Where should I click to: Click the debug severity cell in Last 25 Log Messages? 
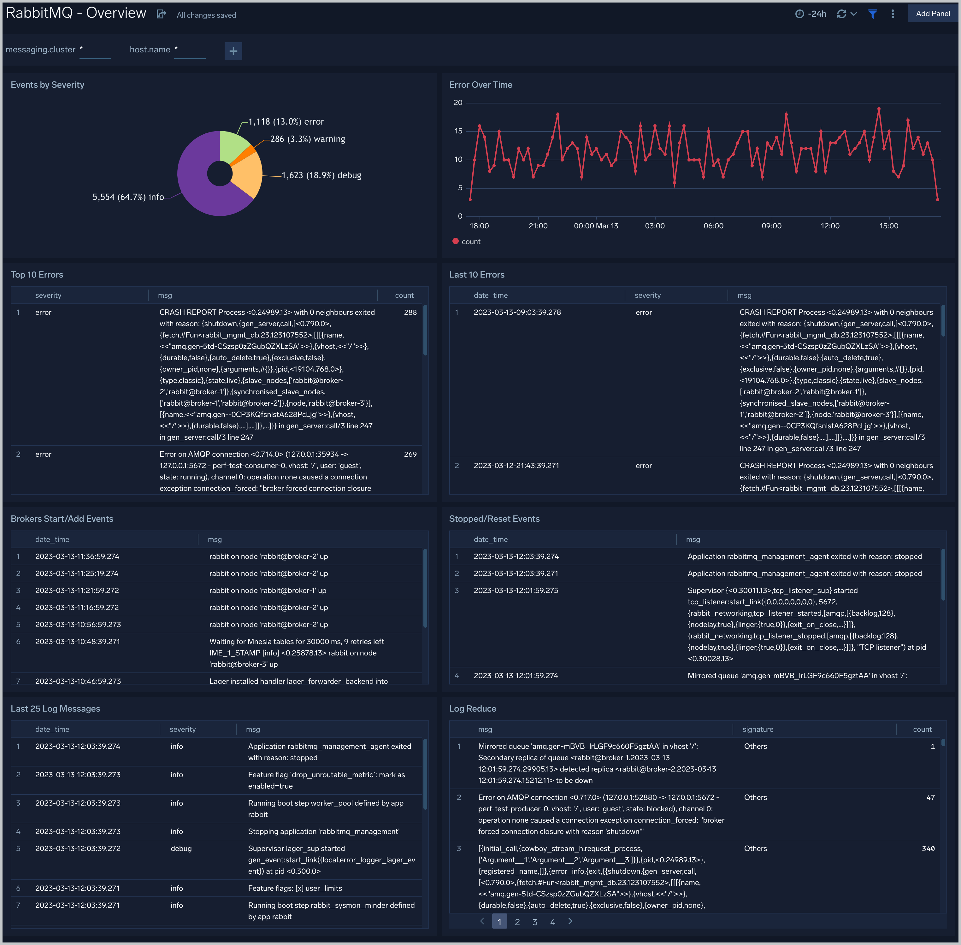click(181, 848)
